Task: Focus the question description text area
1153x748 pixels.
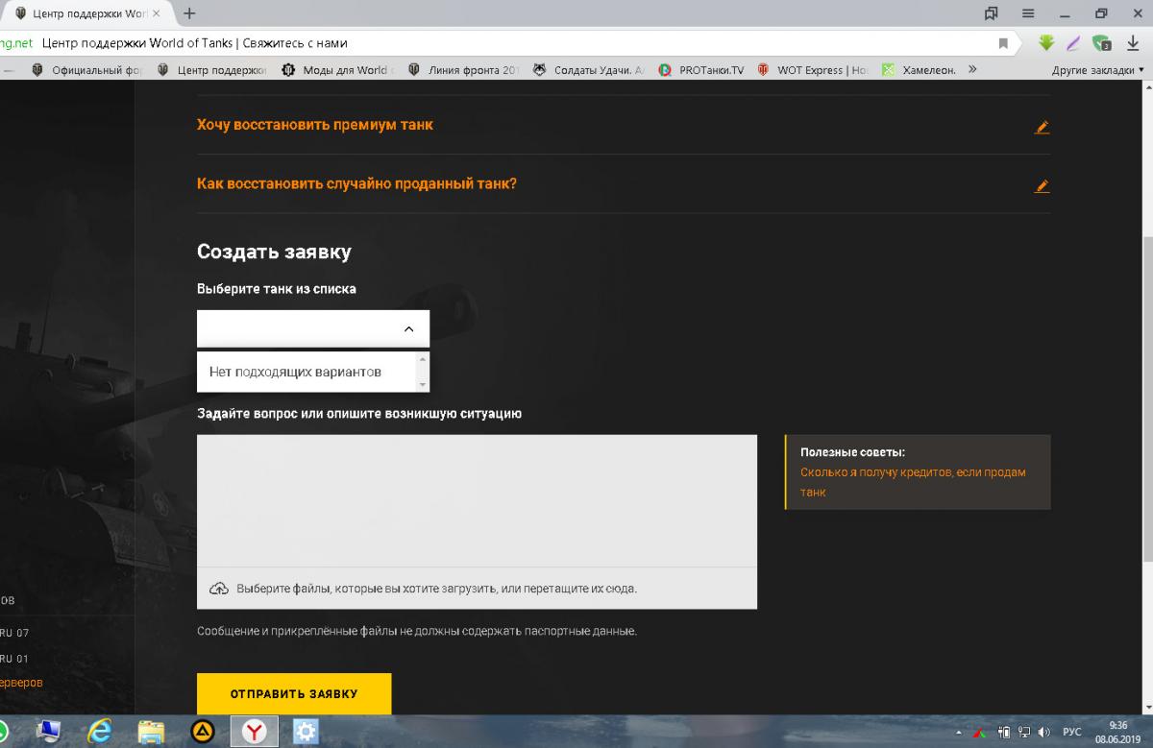Action: tap(477, 500)
